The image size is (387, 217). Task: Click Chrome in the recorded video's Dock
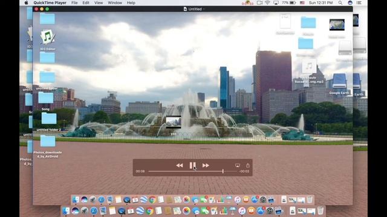click(152, 200)
